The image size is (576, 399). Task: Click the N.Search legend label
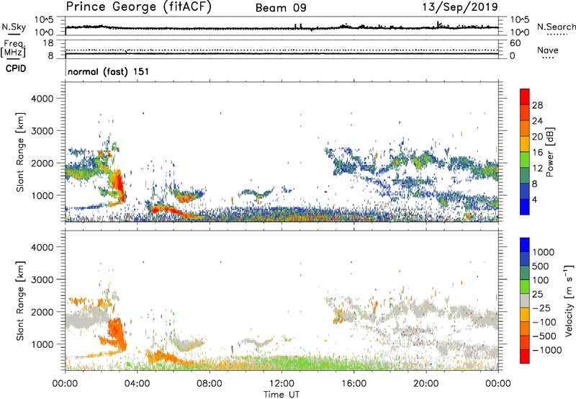point(556,27)
